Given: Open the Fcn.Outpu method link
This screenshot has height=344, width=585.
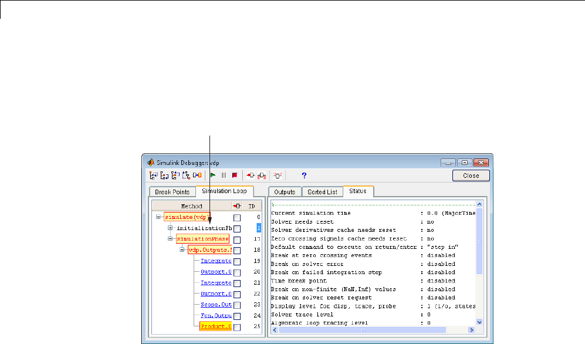Looking at the screenshot, I should pos(216,316).
